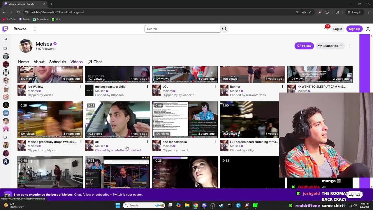
Task: Open options for ok clip
Action: point(147,142)
